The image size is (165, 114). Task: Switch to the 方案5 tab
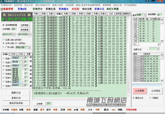coord(66,14)
